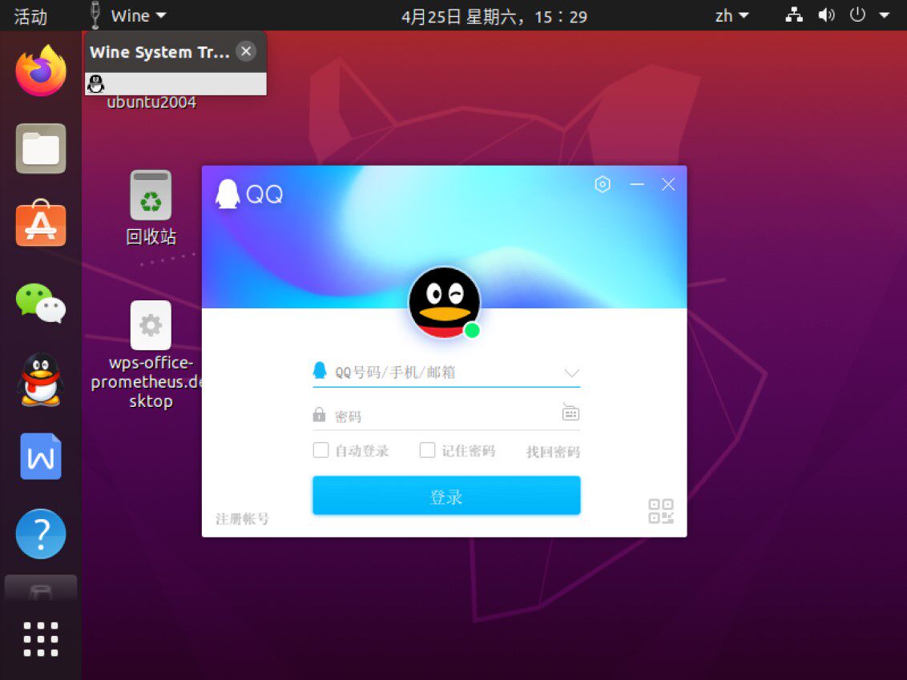Open Ubuntu Software from the dock
Screen dimensions: 907x680
41,224
